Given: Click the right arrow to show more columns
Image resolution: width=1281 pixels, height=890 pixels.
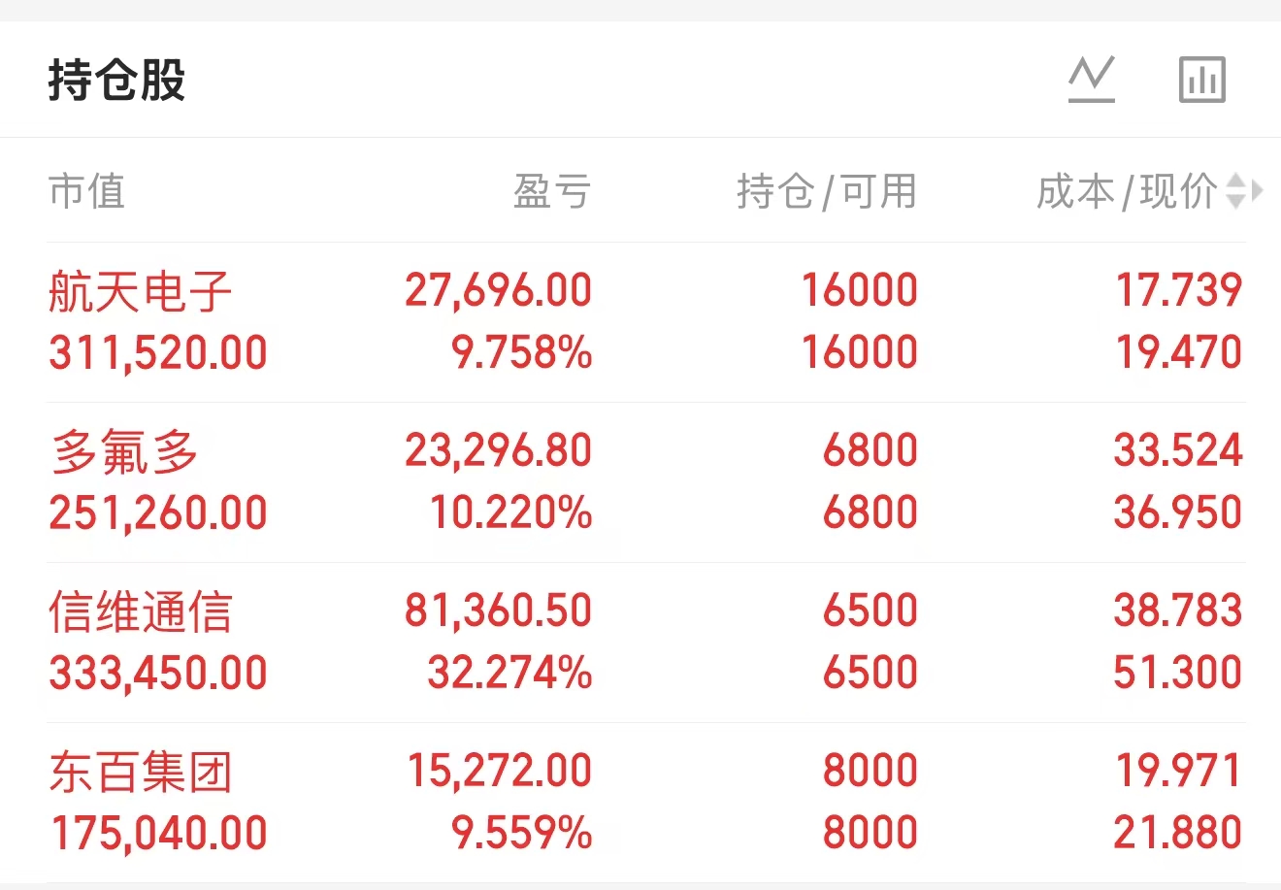Looking at the screenshot, I should (x=1258, y=191).
